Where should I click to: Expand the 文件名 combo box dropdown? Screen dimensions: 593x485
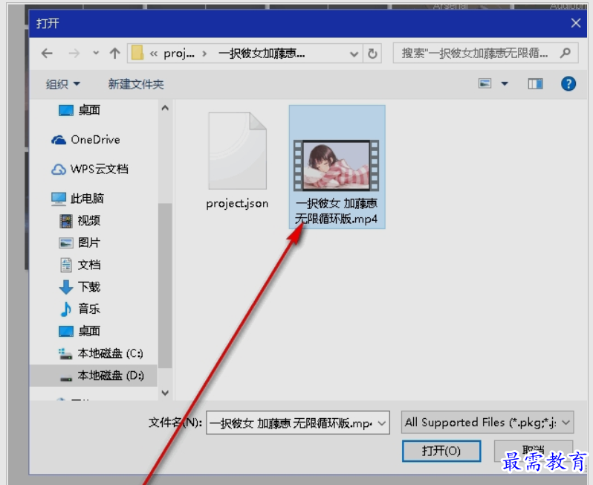pos(382,423)
